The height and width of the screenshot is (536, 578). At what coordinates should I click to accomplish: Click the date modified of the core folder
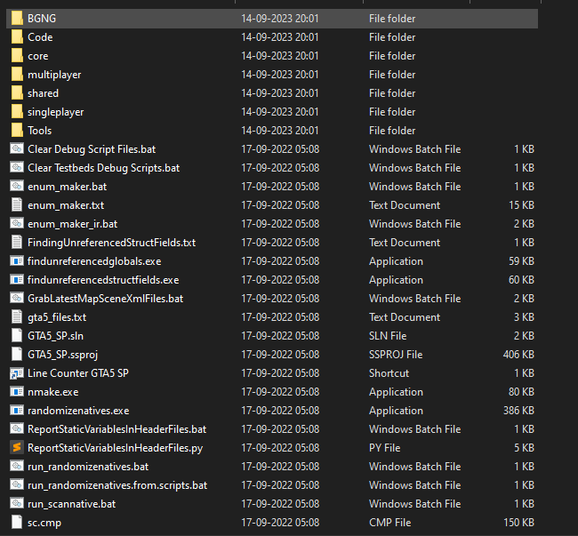point(280,56)
